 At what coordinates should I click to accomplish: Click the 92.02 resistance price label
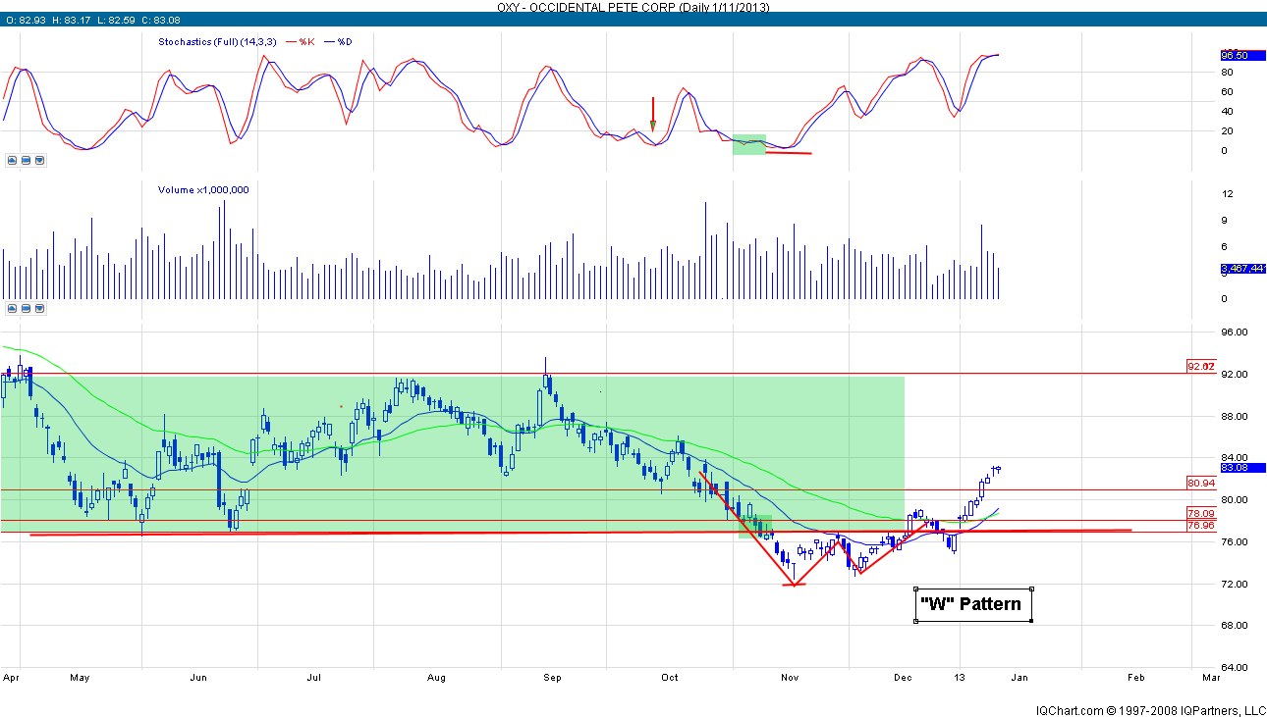(x=1201, y=367)
